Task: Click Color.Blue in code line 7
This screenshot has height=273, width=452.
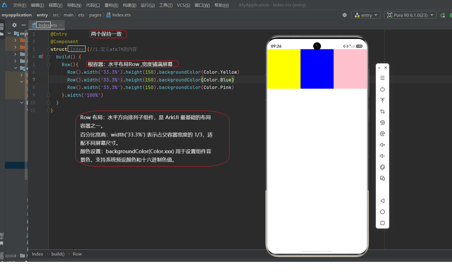Action: [x=218, y=80]
